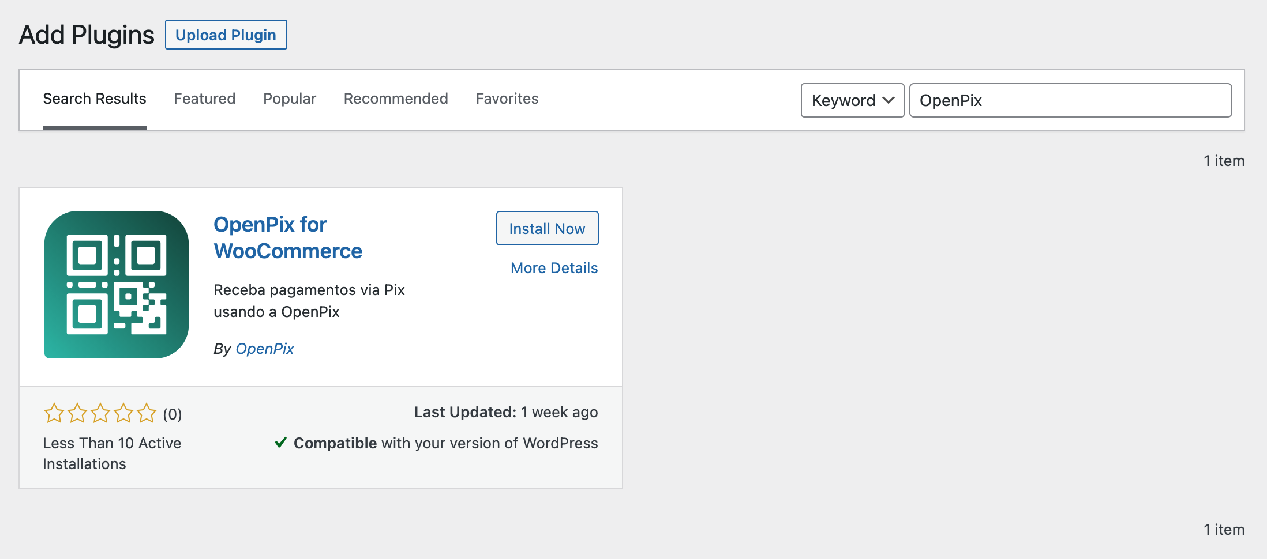View the Favorites tab
The image size is (1267, 559).
coord(507,99)
